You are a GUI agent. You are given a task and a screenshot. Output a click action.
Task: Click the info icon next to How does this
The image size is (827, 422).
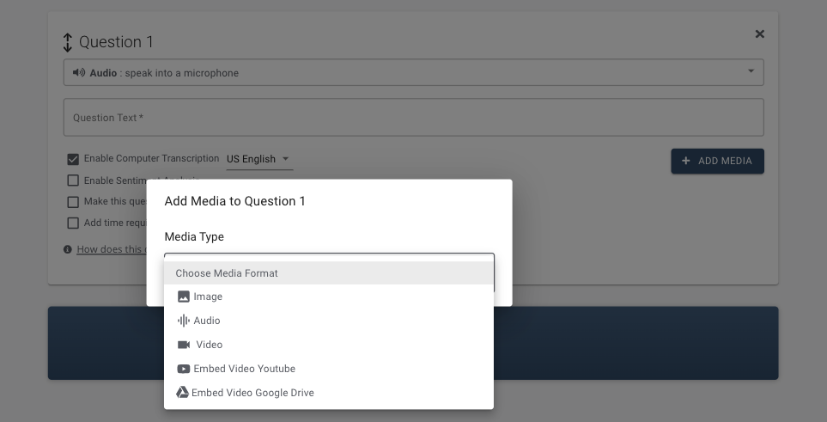click(68, 249)
